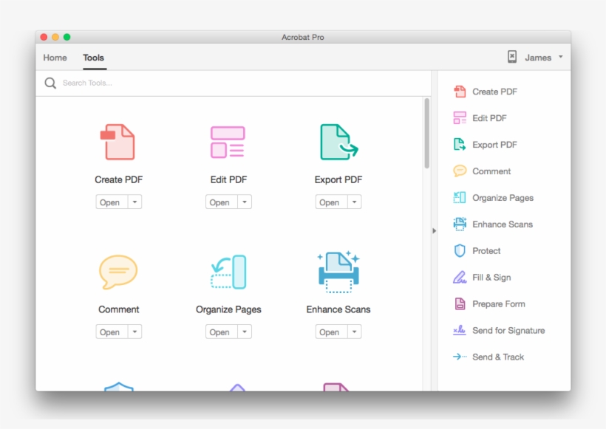Expand the dropdown arrow beside Create PDF Open
Viewport: 606px width, 429px height.
(x=135, y=202)
